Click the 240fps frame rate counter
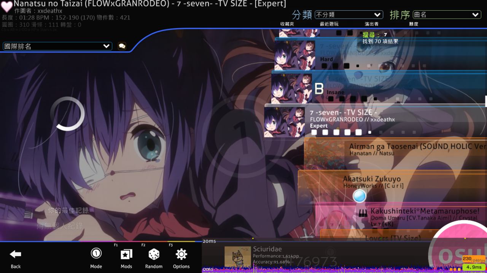 (x=474, y=259)
